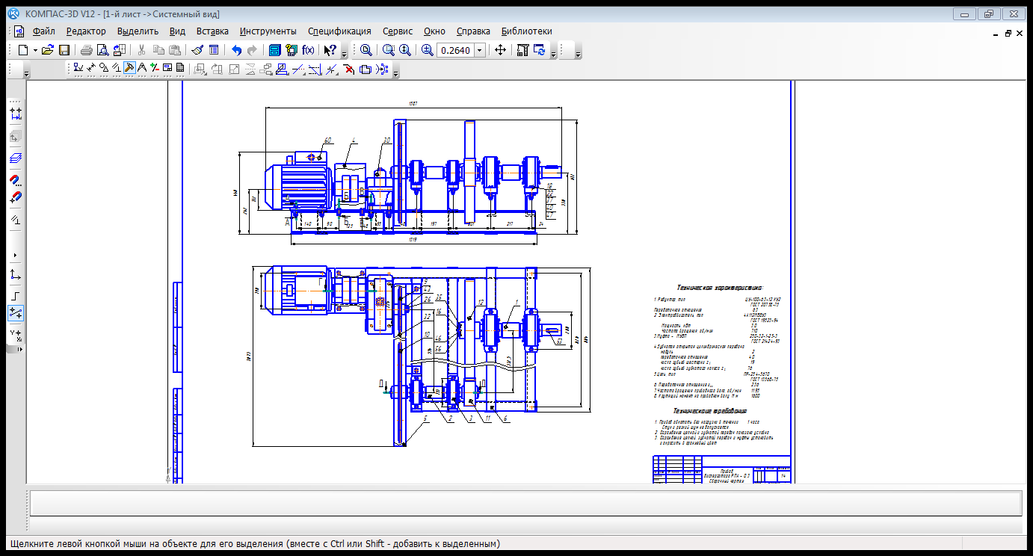The height and width of the screenshot is (556, 1033).
Task: Expand the compact panel overflow arrow
Action: [396, 73]
